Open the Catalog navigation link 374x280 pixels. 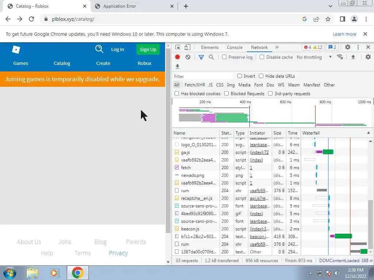pos(62,63)
